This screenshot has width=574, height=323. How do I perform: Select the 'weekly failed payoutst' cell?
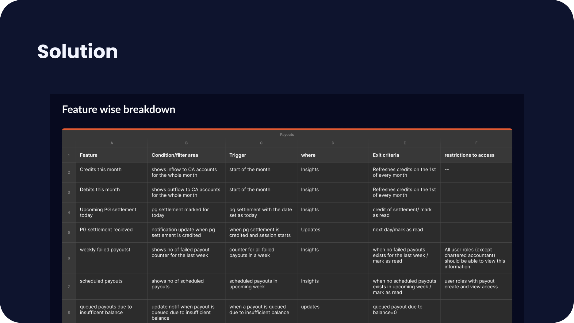pyautogui.click(x=112, y=258)
